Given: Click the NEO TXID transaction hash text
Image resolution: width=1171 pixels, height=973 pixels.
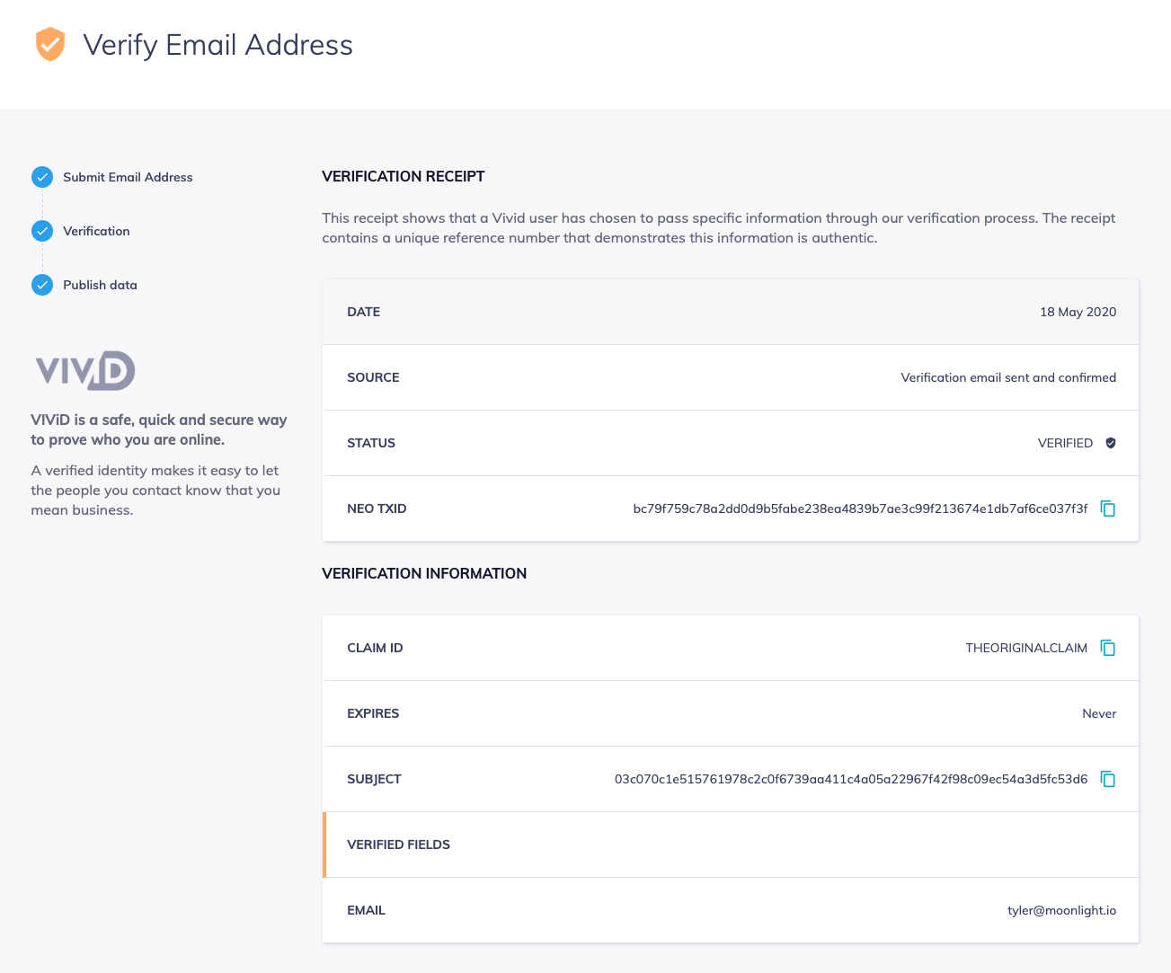Looking at the screenshot, I should 859,509.
